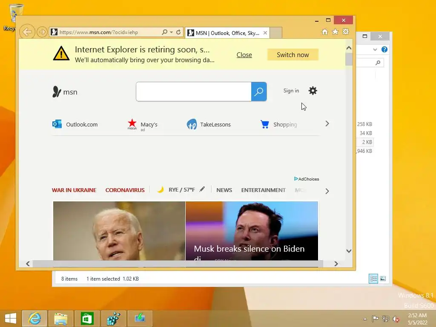Edit weather location pencil icon
436x327 pixels.
pyautogui.click(x=202, y=189)
